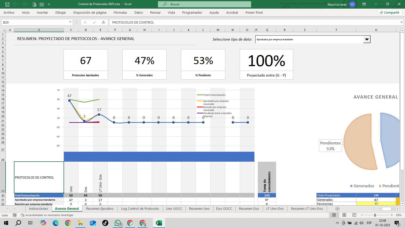Expand the Name Box dropdown arrow
This screenshot has width=405, height=228.
point(70,22)
